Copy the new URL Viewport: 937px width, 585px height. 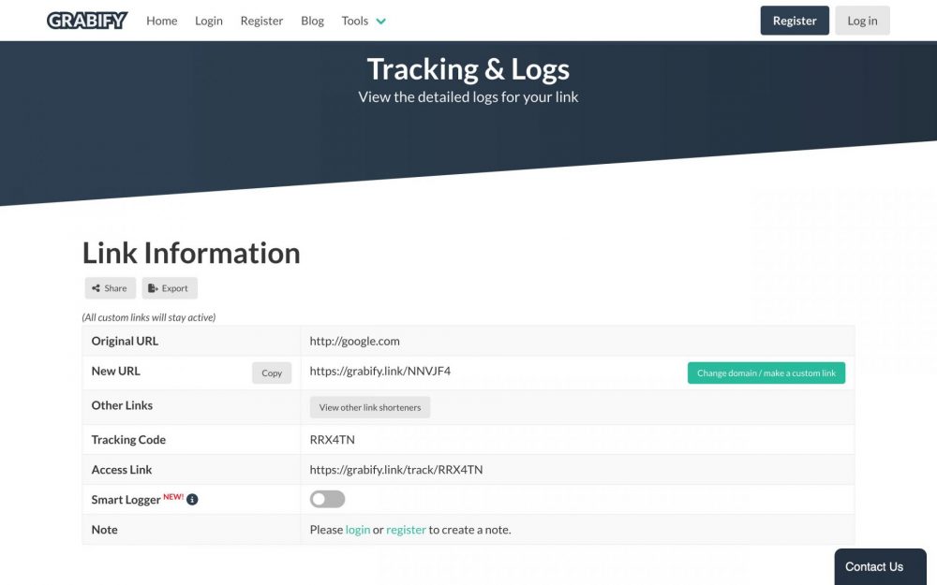272,373
